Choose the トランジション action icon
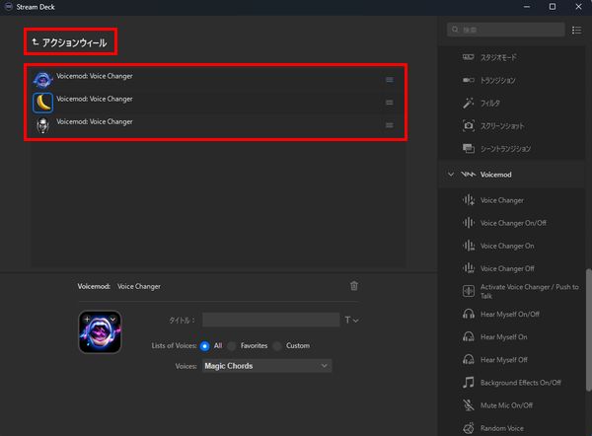This screenshot has width=592, height=436. click(x=468, y=80)
